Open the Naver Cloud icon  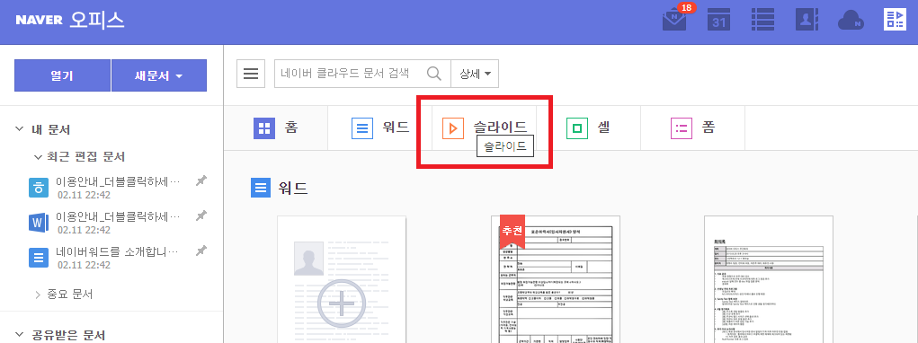pos(851,21)
